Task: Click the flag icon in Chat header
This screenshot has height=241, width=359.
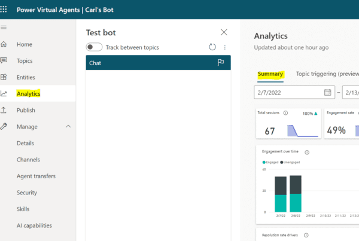Action: pos(221,63)
